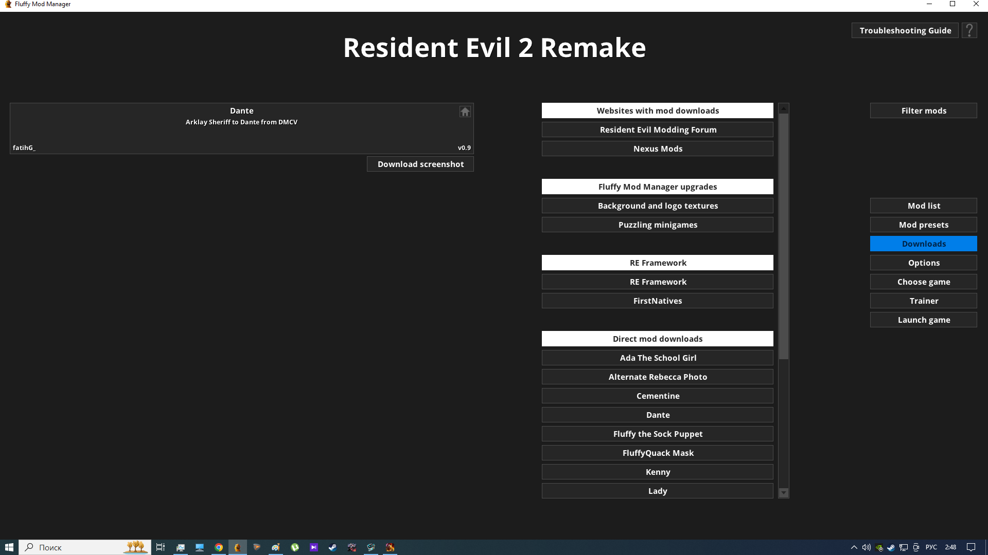
Task: Click the home icon on Dante card
Action: [465, 112]
